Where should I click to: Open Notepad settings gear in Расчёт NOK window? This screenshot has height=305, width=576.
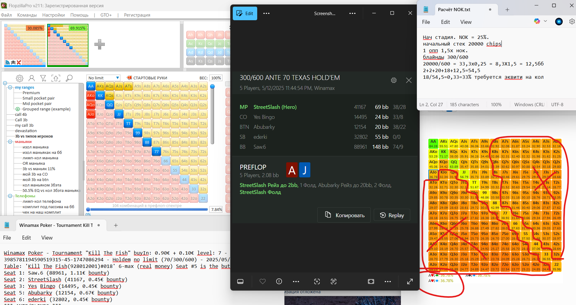572,21
